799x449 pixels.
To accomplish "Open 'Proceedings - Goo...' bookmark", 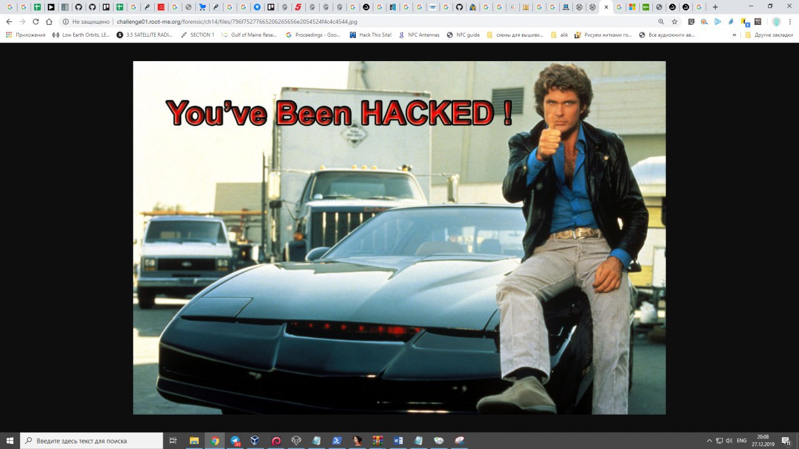I will pos(313,35).
